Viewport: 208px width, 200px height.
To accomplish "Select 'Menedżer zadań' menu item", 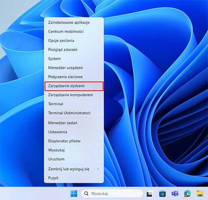I will (x=74, y=123).
